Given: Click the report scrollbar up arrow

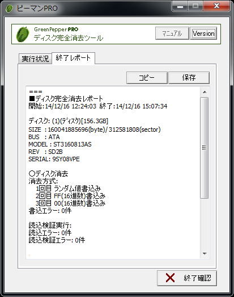Looking at the screenshot, I should 205,92.
